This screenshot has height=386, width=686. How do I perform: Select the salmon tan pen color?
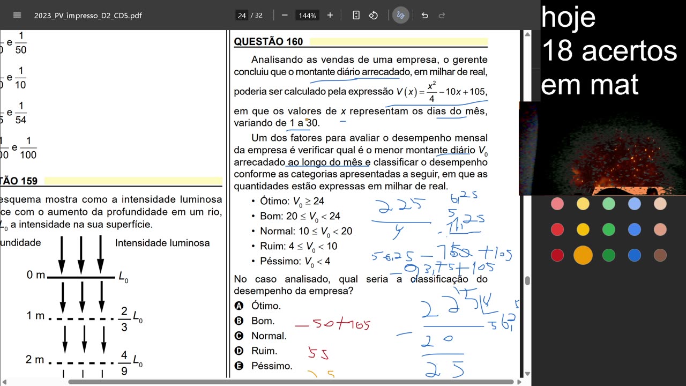coord(660,229)
